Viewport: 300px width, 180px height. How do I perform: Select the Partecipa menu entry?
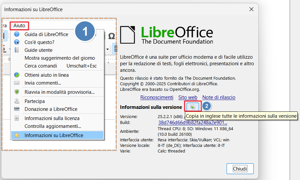pyautogui.click(x=35, y=101)
